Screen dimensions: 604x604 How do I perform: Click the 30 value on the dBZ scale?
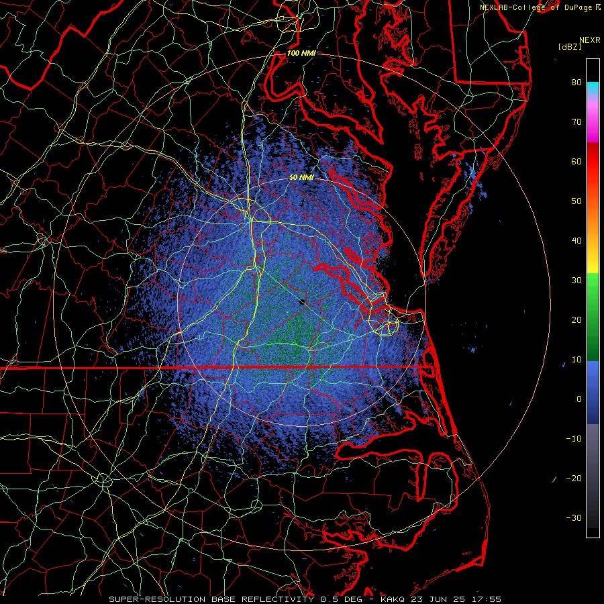click(x=576, y=281)
